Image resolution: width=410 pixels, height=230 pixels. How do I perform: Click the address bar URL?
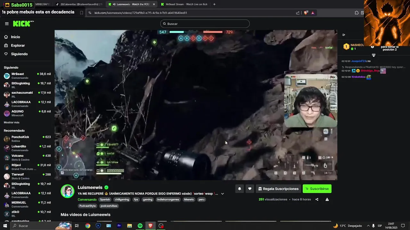tap(141, 13)
